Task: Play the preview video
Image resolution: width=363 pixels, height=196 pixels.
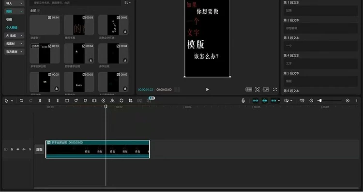Action: click(207, 90)
